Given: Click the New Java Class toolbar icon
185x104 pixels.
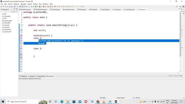Looking at the screenshot, I should 51,6.
